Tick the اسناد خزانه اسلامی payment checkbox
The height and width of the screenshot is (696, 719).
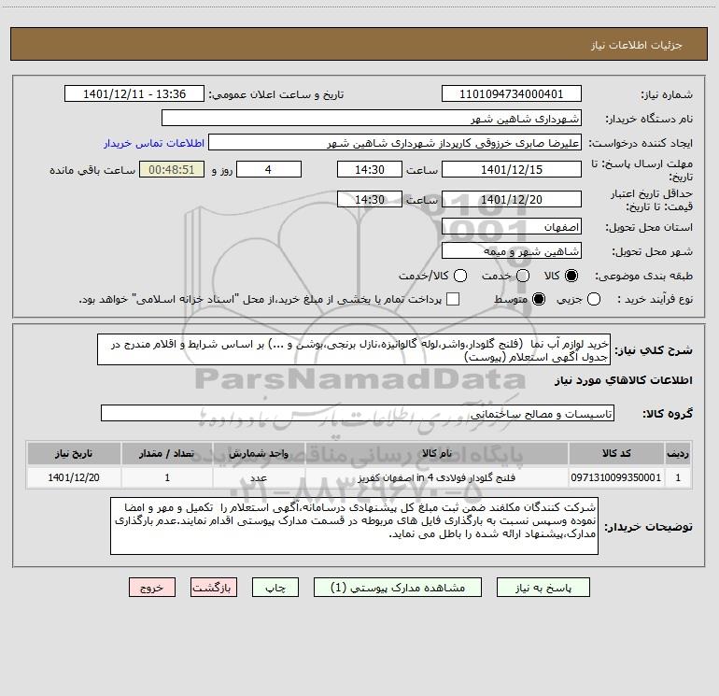point(453,299)
